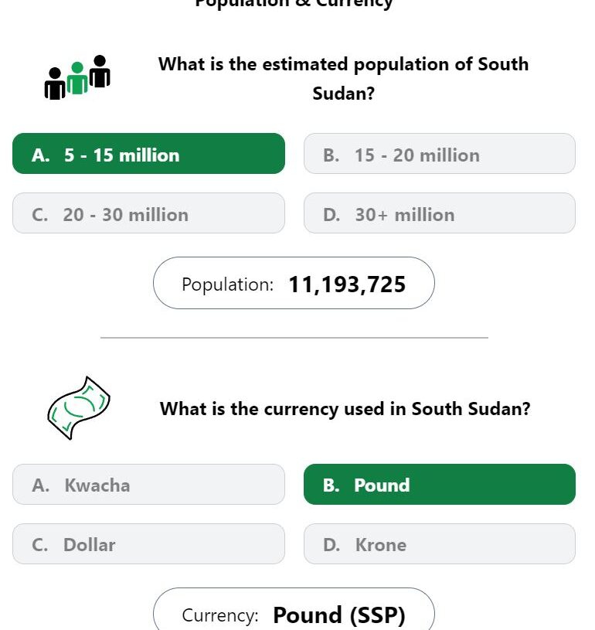Click the Currency Pound (SSP) result pill
This screenshot has width=595, height=630.
click(294, 608)
